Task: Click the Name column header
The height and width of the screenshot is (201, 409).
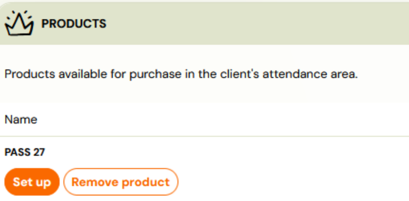Action: (21, 120)
